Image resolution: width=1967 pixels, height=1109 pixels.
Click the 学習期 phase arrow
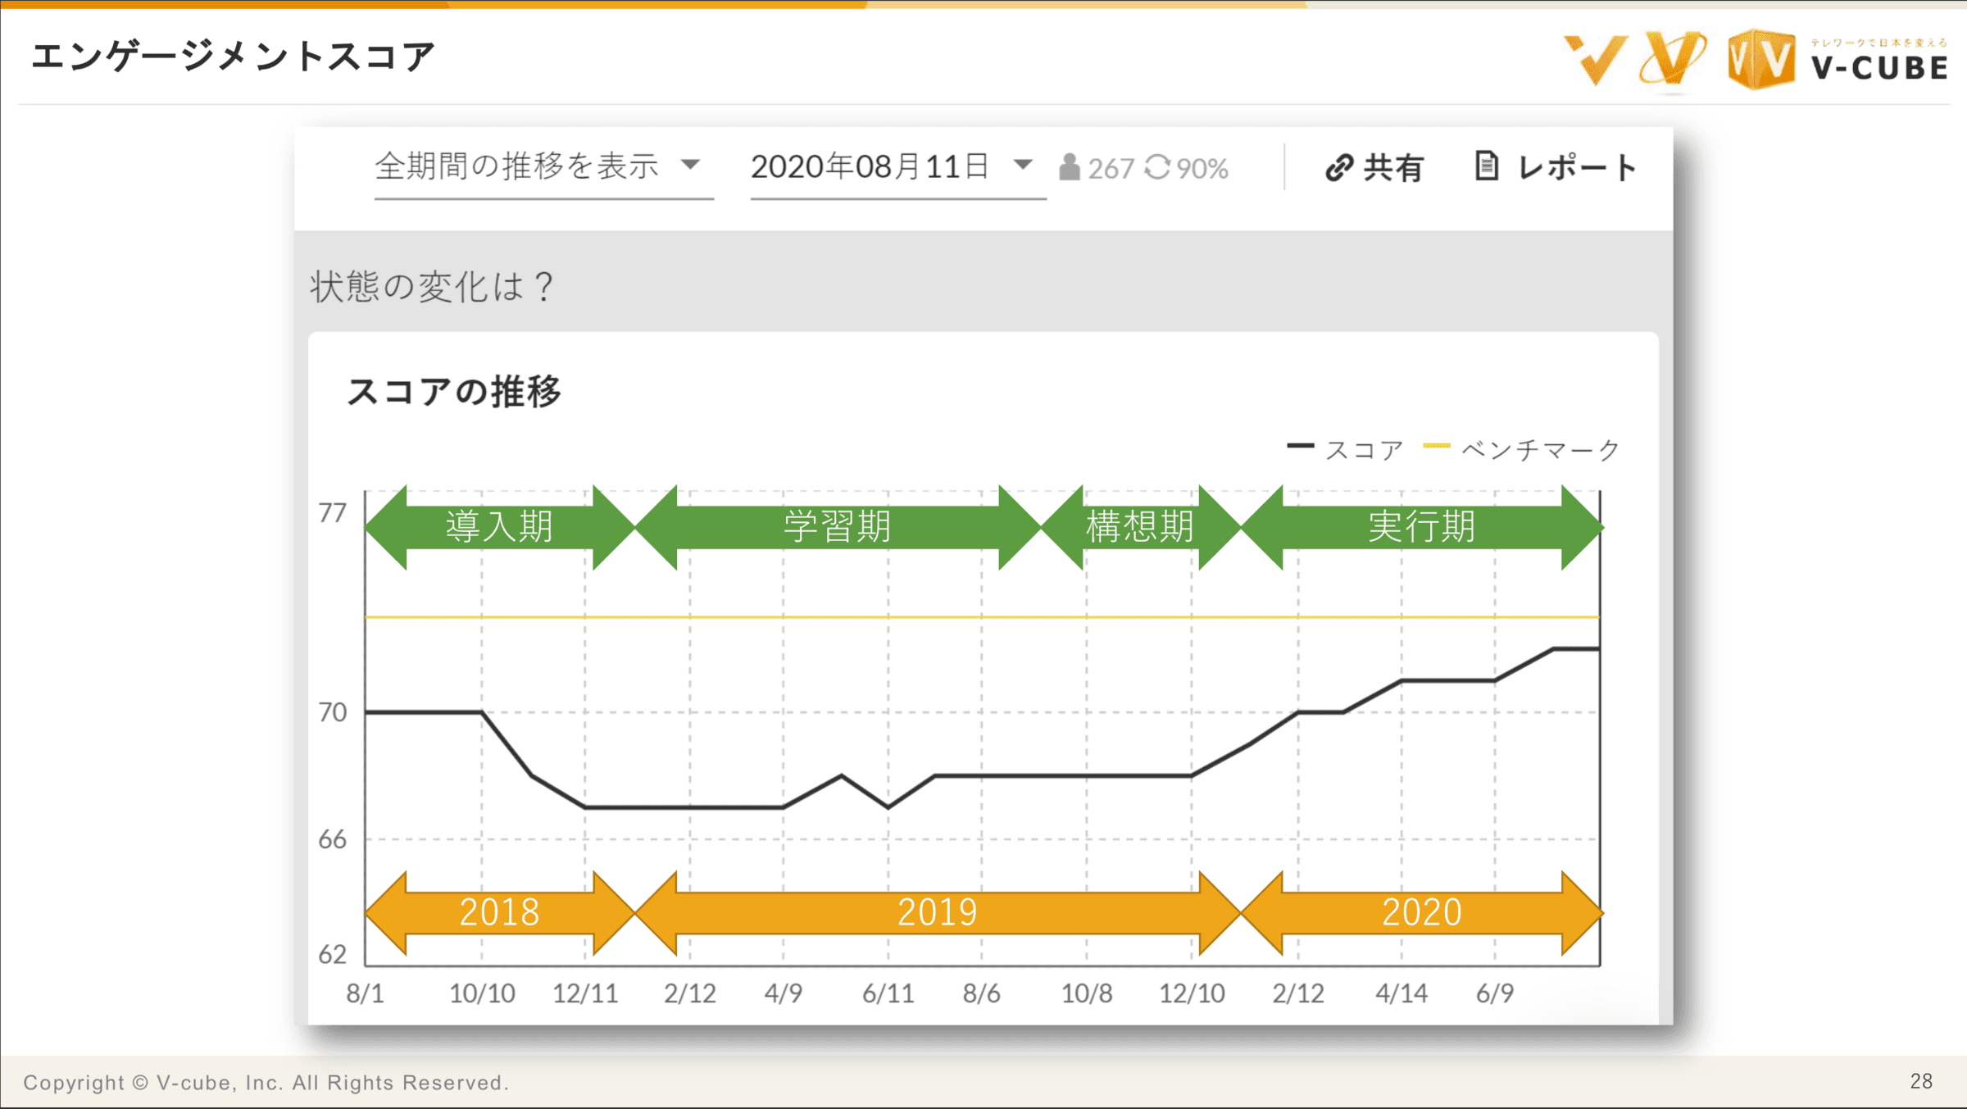(x=837, y=527)
